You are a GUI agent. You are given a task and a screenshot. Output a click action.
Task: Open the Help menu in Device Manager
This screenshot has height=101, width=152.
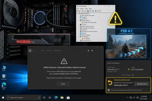(x=90, y=9)
